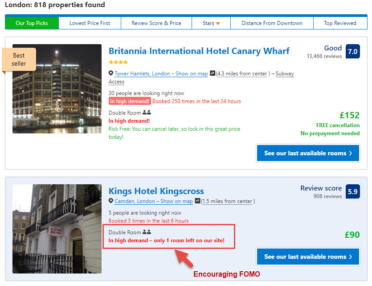Switch to the Distance From Downtown tab
372x286 pixels.
(272, 22)
